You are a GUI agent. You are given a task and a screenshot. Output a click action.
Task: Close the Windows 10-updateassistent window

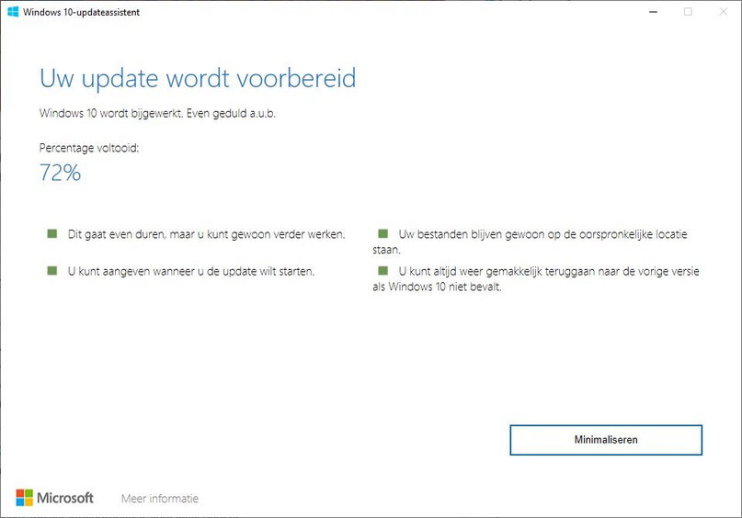coord(723,12)
